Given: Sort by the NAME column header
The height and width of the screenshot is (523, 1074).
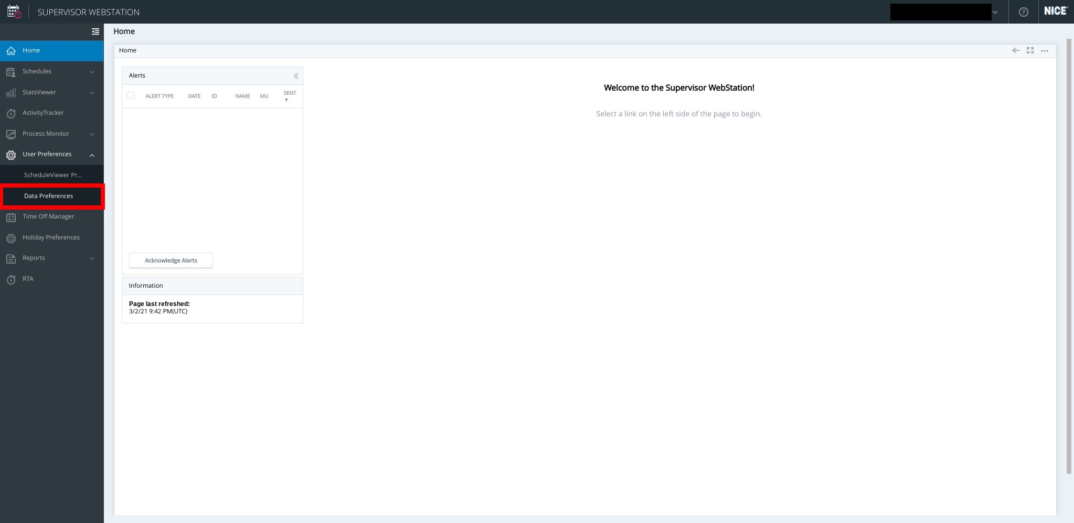Looking at the screenshot, I should pyautogui.click(x=242, y=96).
